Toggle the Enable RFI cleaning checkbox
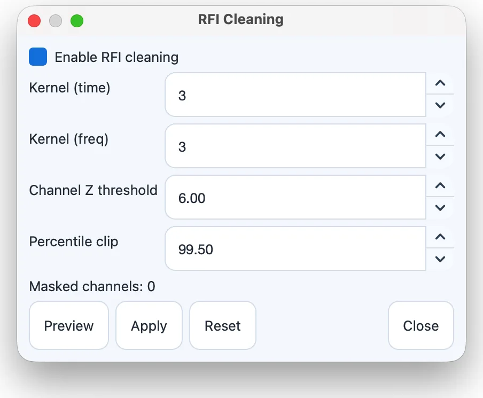The height and width of the screenshot is (398, 483). 38,57
